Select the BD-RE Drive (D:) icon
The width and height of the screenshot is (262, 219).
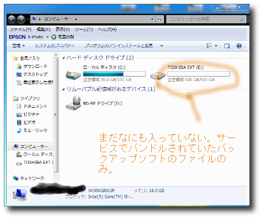73,103
